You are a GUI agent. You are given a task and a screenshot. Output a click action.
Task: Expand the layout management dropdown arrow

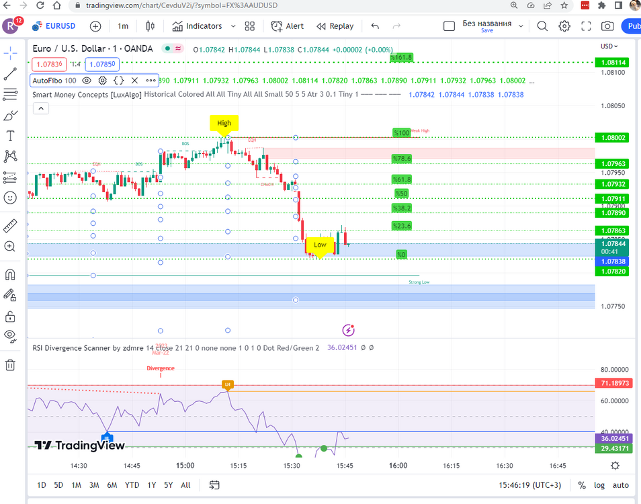(521, 26)
